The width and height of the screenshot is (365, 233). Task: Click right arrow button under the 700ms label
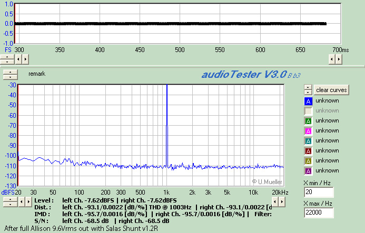click(x=339, y=59)
